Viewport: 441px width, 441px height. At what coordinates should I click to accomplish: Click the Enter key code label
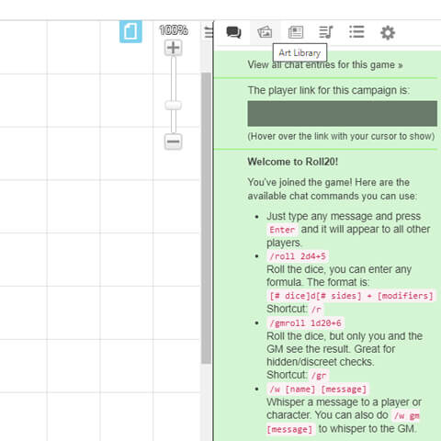pos(282,230)
